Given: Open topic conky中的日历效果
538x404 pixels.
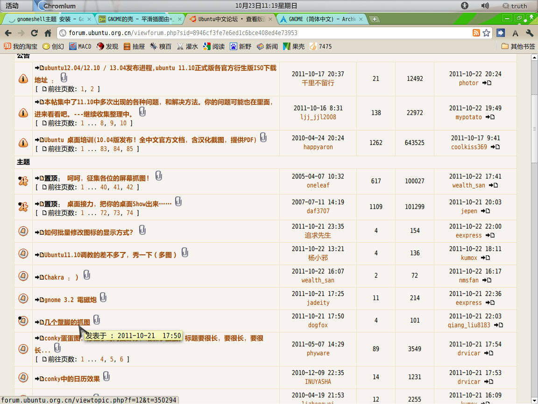Looking at the screenshot, I should click(x=72, y=379).
